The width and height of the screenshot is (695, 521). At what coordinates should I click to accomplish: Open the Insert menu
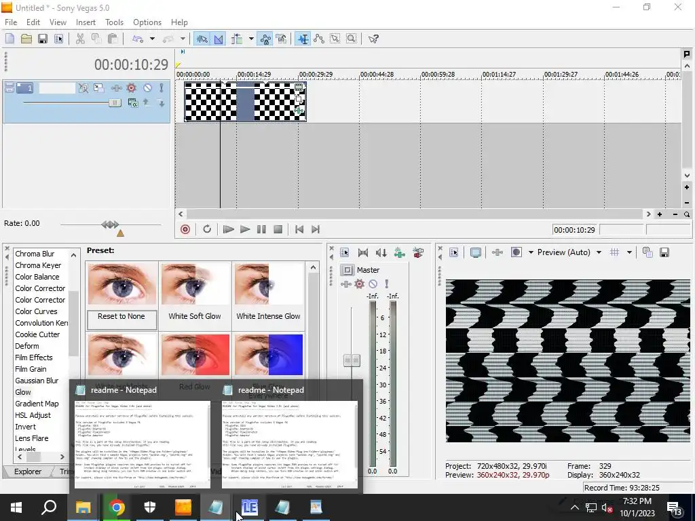(x=86, y=22)
